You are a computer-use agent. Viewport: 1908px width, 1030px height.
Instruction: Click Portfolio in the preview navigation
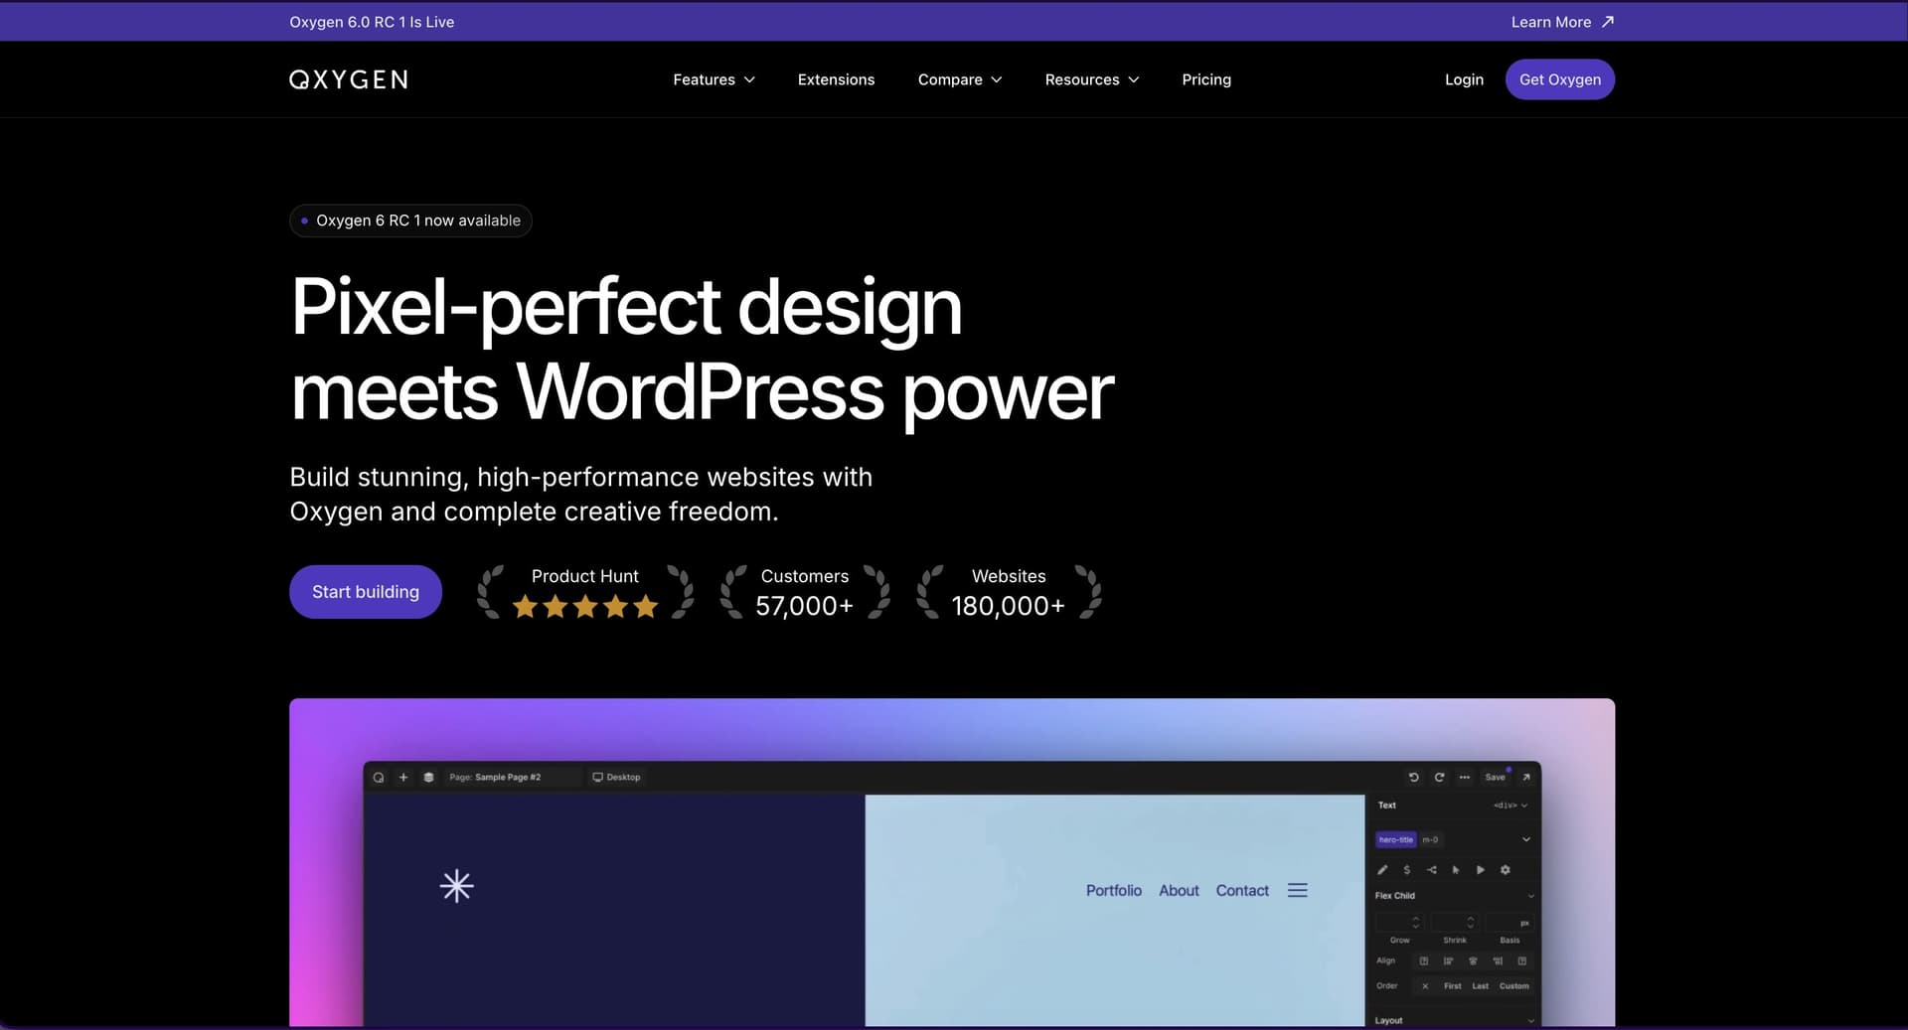(1113, 891)
